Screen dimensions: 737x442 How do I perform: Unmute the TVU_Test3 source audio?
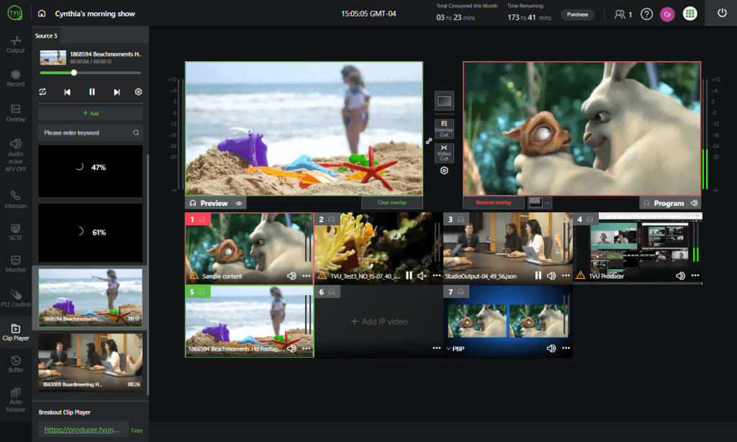tap(422, 276)
